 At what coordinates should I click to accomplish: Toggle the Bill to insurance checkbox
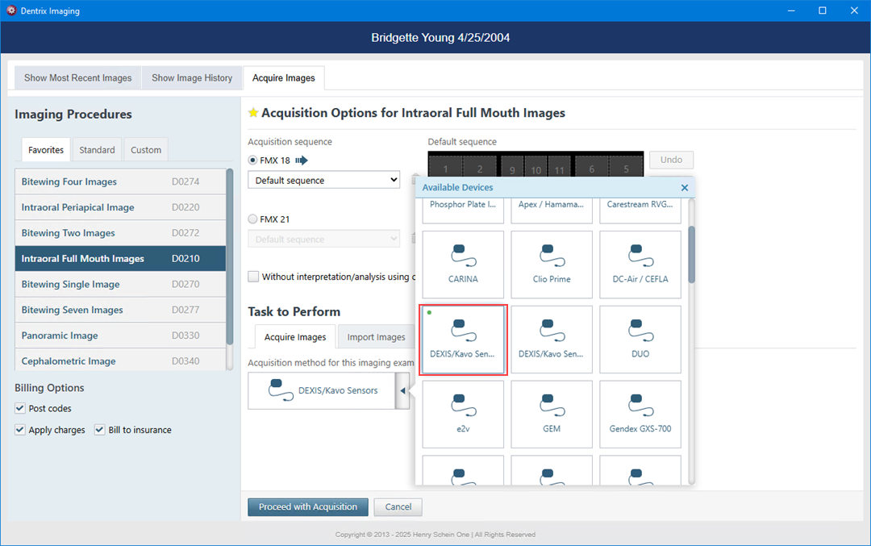[100, 430]
